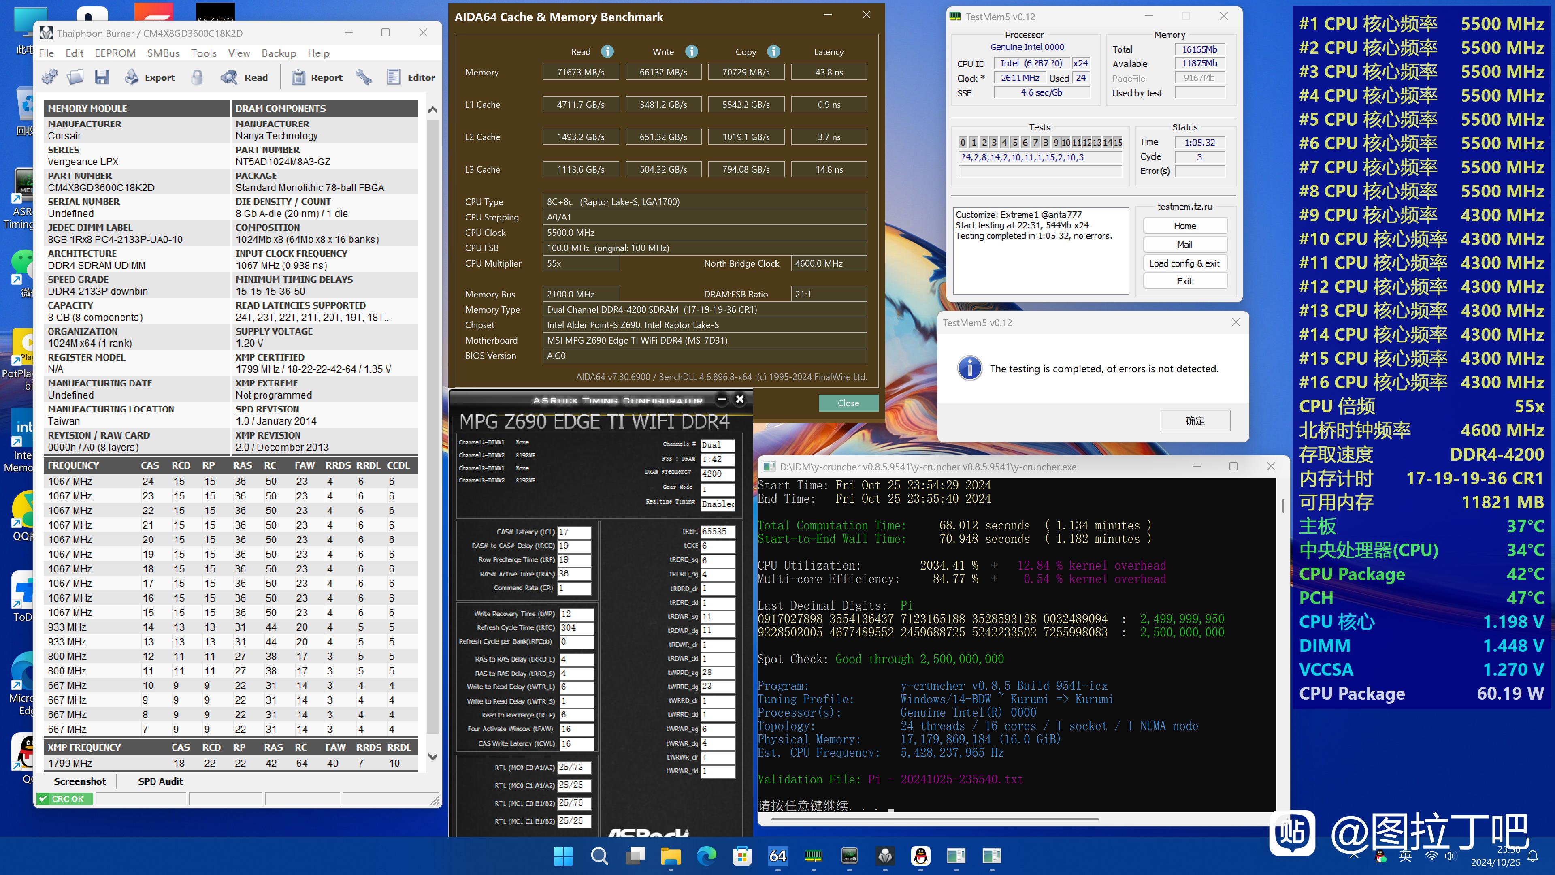The image size is (1555, 875).
Task: Click the scroll-down arrow of Thaiphoon Burner report
Action: point(432,756)
